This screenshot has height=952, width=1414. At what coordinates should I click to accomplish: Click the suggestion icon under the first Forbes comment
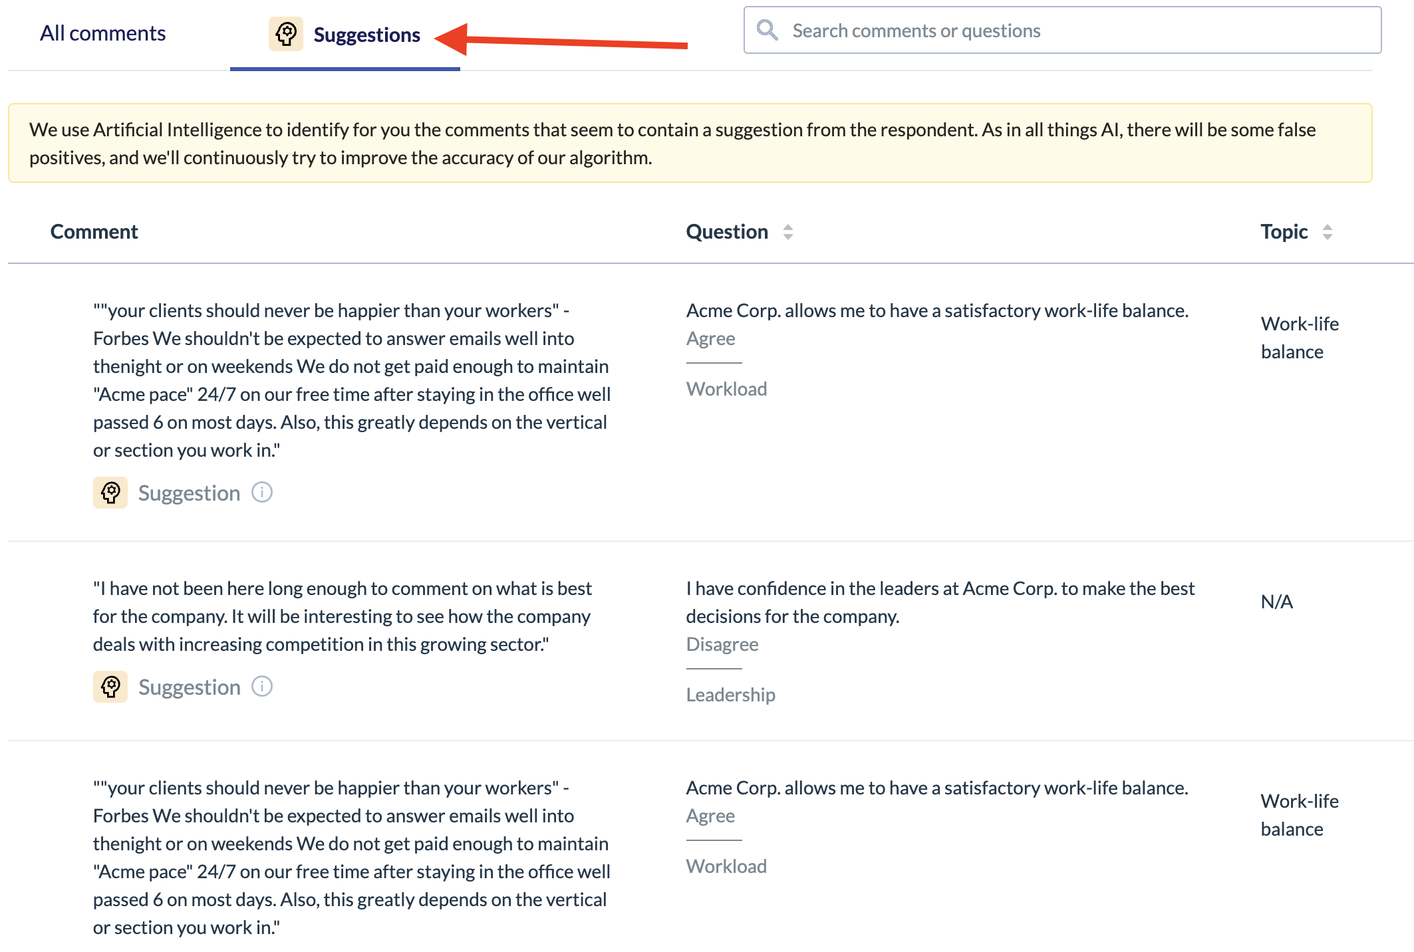pyautogui.click(x=110, y=493)
